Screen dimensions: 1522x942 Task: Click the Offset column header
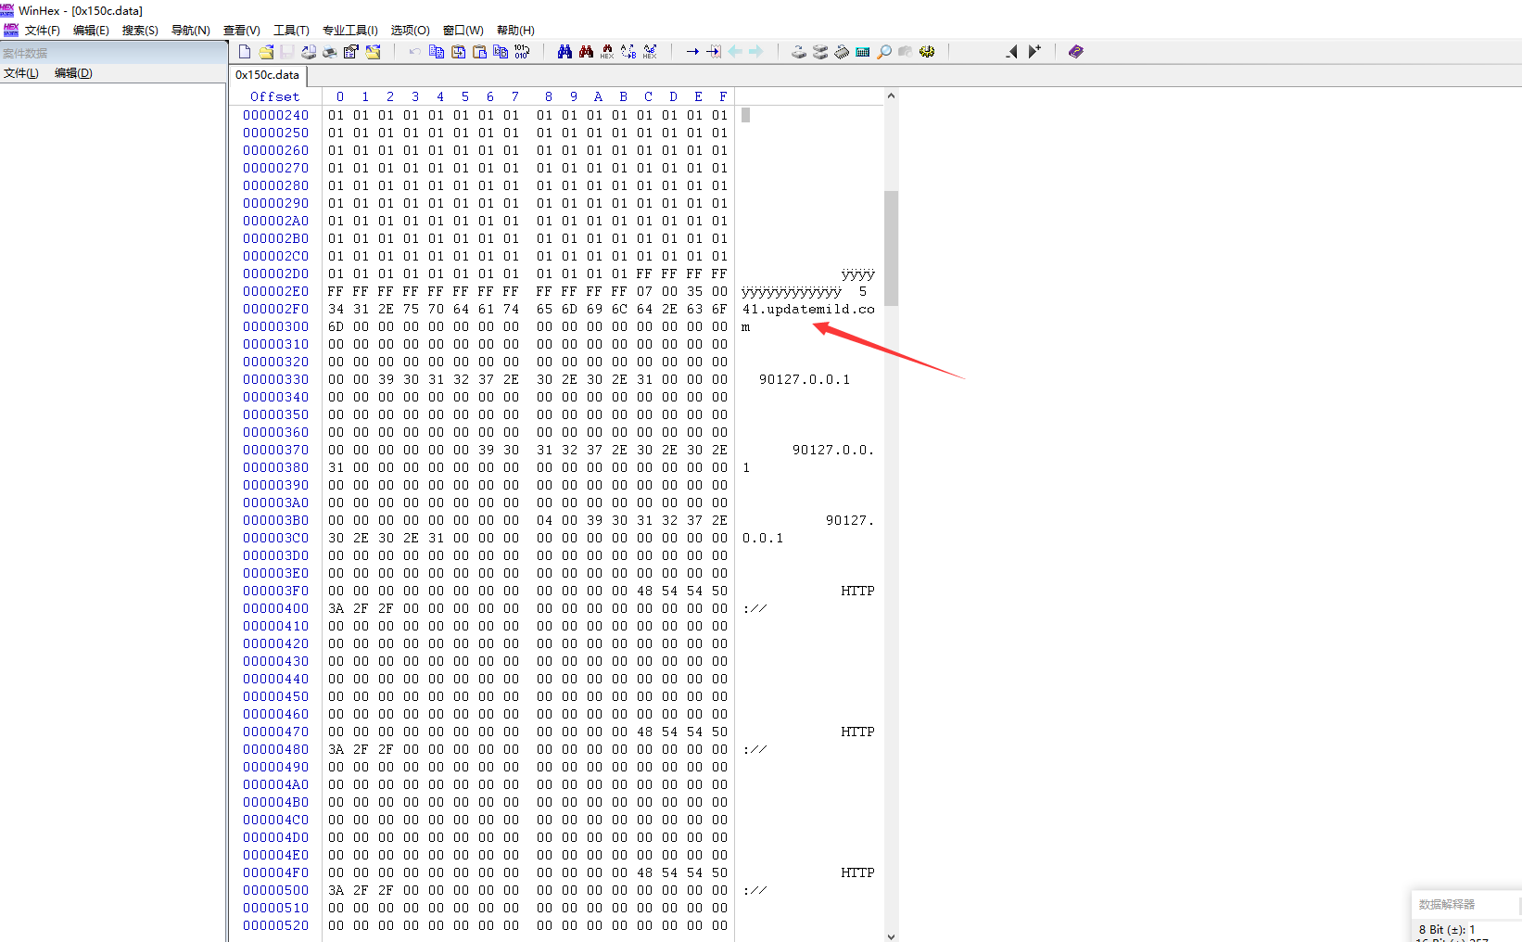[x=275, y=96]
